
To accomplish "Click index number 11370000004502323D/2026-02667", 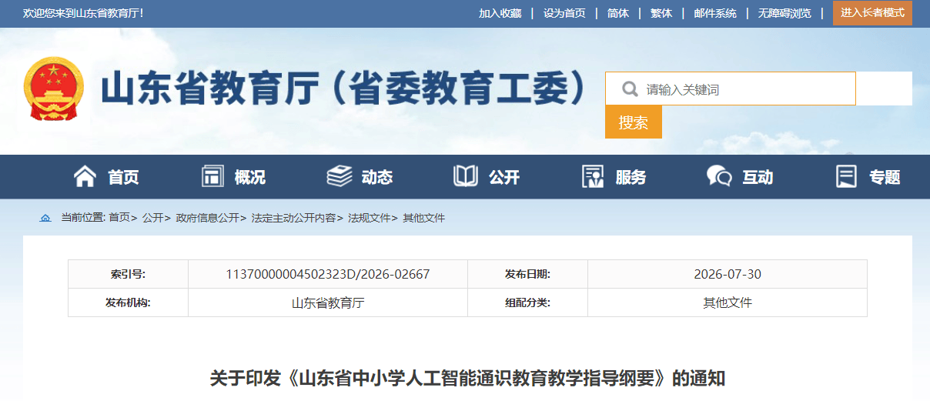I will [x=328, y=274].
